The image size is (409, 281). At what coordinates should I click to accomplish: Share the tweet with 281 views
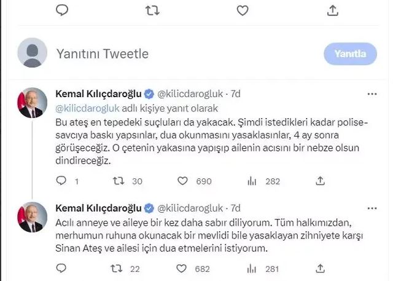(x=320, y=267)
